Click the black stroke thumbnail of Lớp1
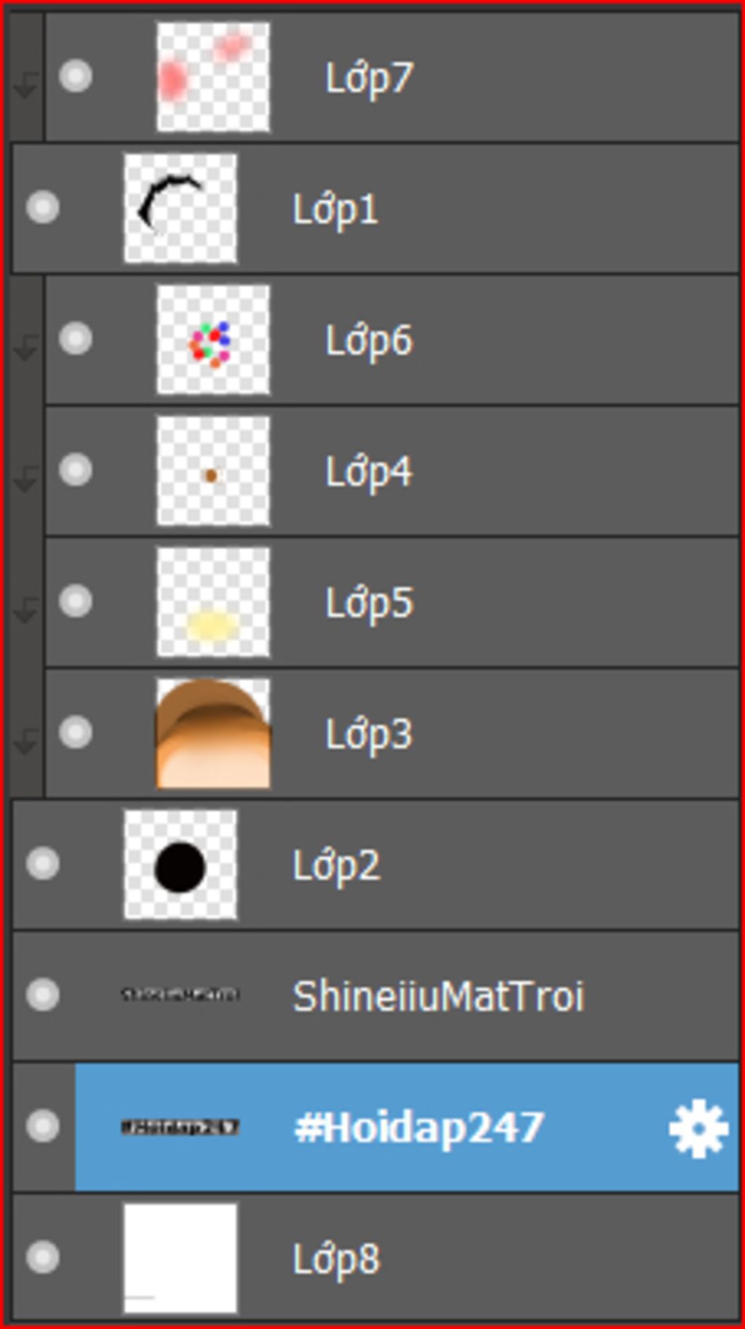Screen dimensions: 745x1329 (180, 208)
